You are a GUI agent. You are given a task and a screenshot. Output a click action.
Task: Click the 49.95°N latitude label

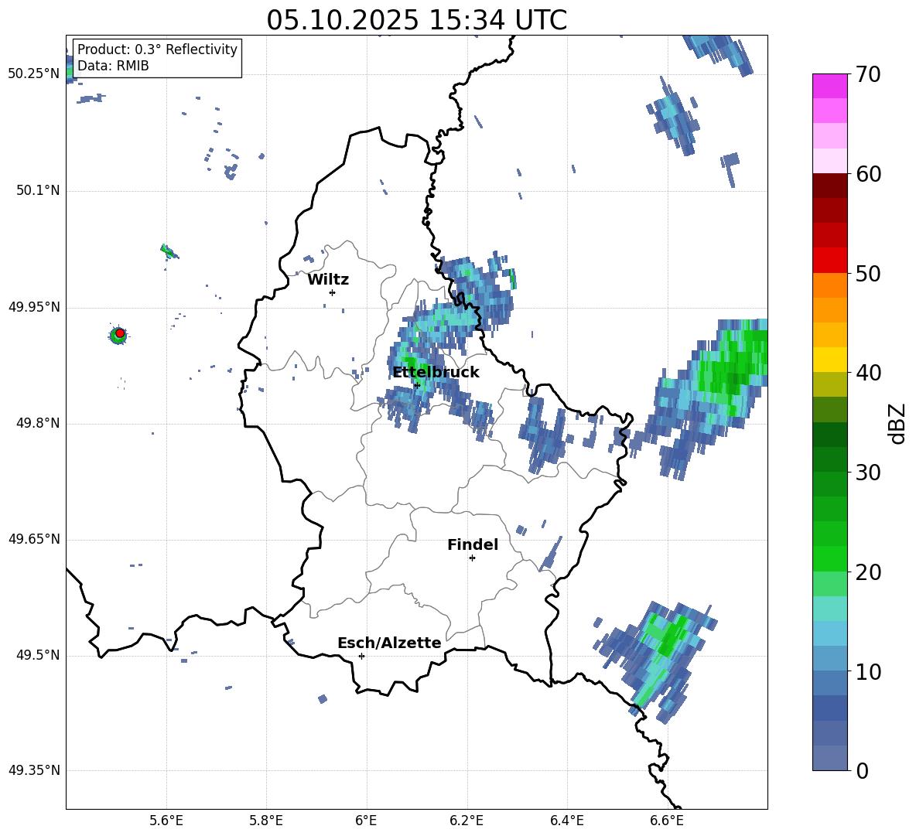pos(33,307)
